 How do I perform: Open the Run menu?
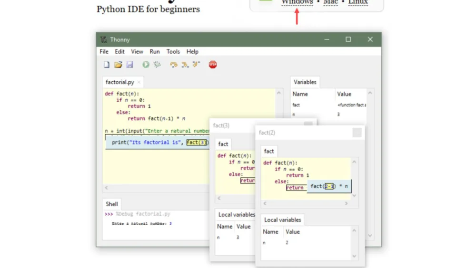click(155, 51)
